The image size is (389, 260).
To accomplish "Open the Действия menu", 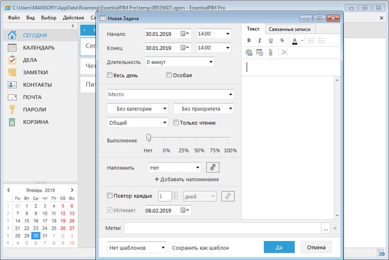I will coord(73,18).
